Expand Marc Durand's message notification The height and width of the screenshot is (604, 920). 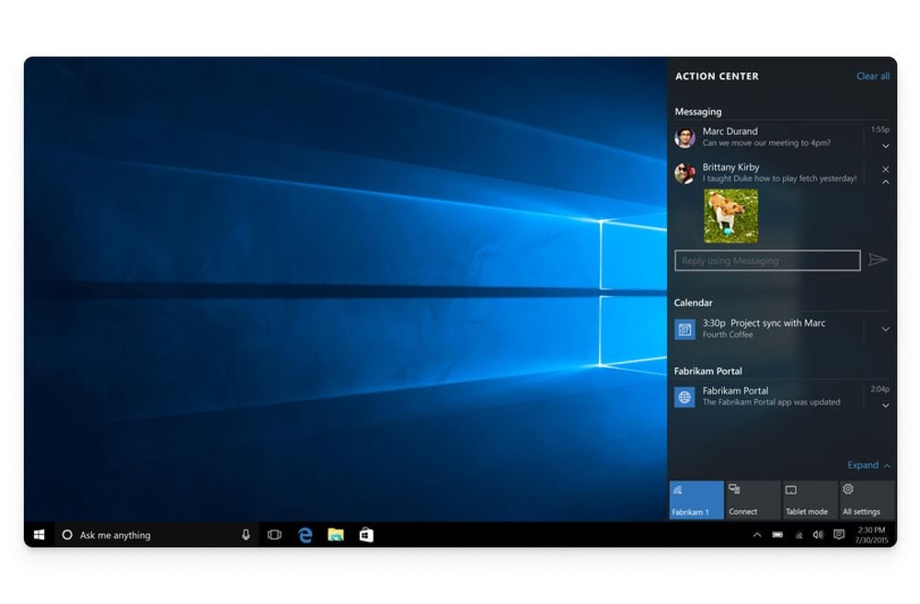coord(885,145)
